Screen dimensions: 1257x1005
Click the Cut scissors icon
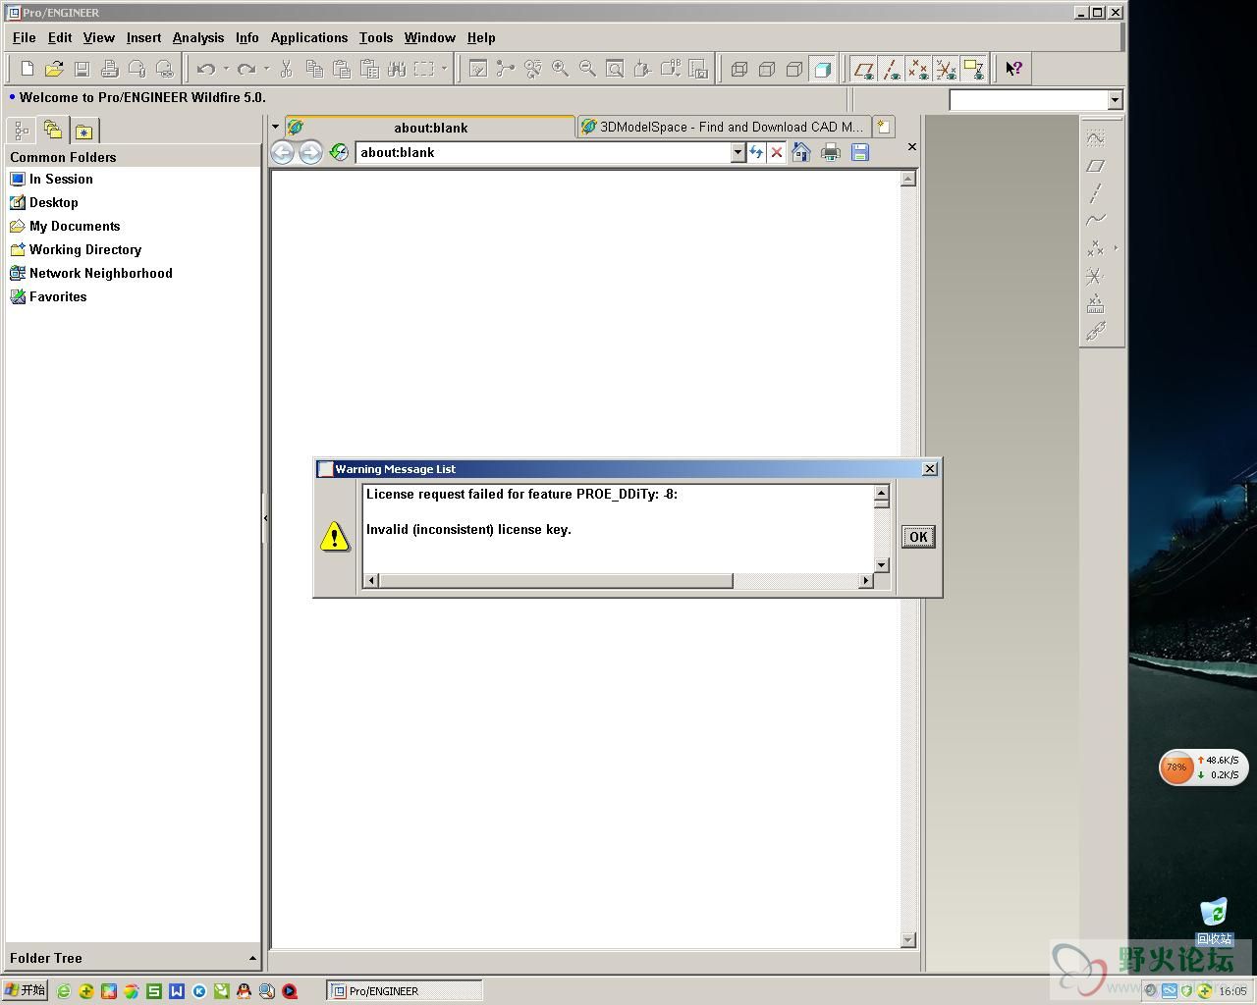(x=287, y=69)
